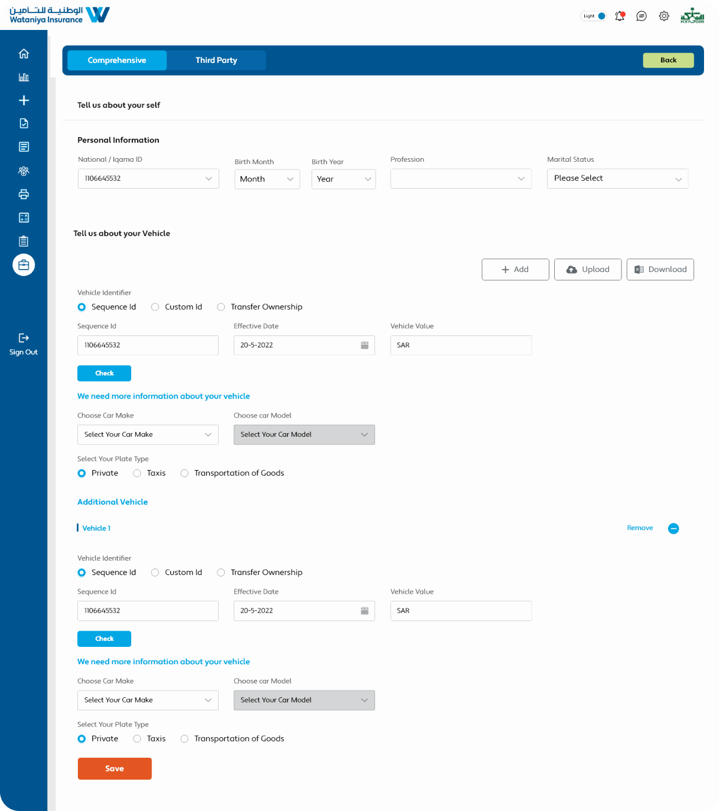Open Profession dropdown
Viewport: 719px width, 811px height.
pos(461,178)
